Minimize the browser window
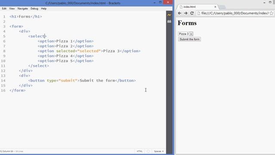This screenshot has height=155, width=275. click(x=264, y=3)
